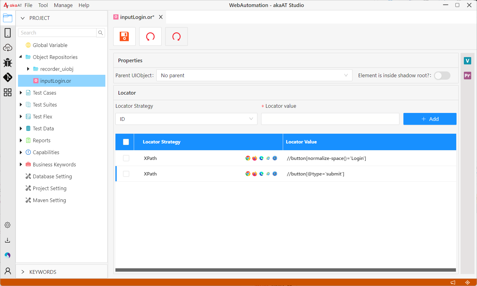Expand the KEYWORDS panel
The image size is (477, 286).
pyautogui.click(x=23, y=272)
